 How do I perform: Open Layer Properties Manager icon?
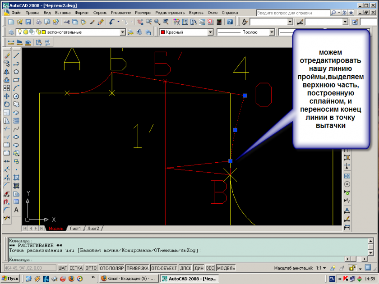[11, 32]
